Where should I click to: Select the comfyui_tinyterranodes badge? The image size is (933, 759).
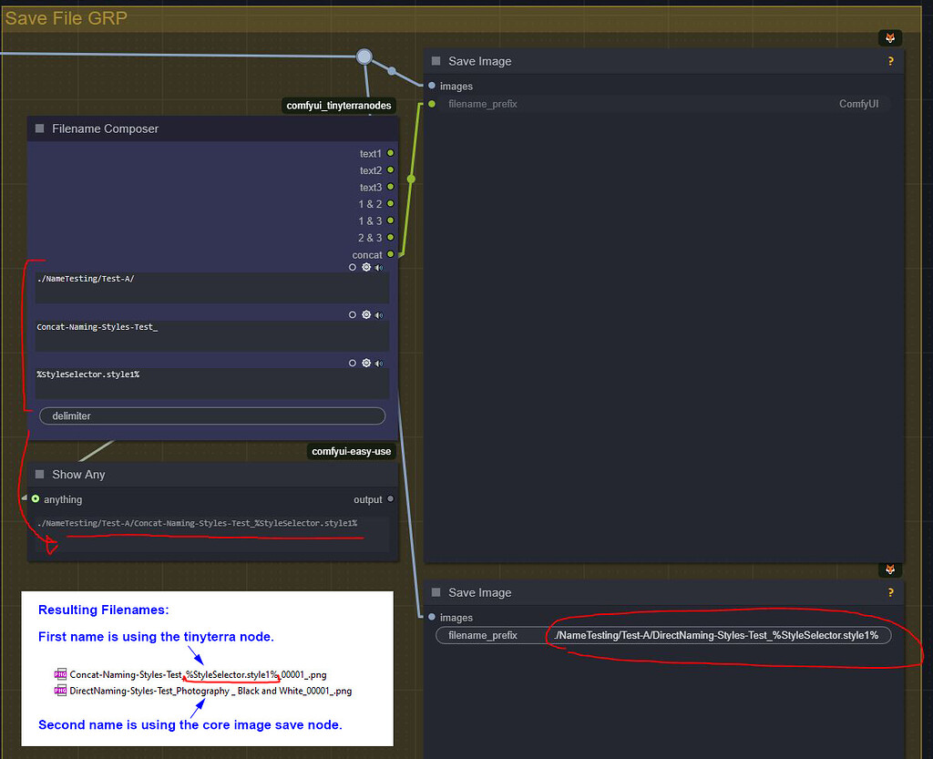(x=339, y=105)
